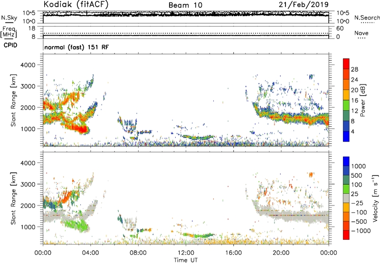The image size is (380, 263).
Task: Click the 60 tick on Nave axis
Action: coord(340,28)
